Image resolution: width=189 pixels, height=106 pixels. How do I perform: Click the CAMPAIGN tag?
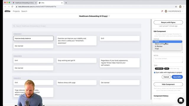(x=159, y=69)
